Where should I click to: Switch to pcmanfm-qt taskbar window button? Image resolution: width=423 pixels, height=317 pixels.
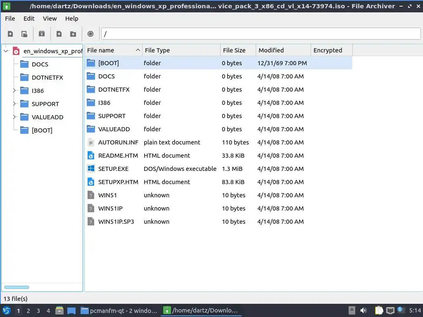pos(119,310)
